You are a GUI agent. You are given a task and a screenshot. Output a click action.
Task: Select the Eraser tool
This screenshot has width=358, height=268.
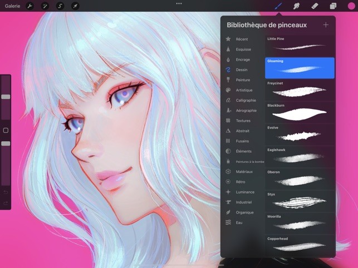click(x=315, y=6)
